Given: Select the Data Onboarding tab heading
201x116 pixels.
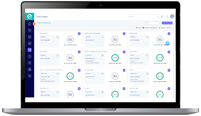Looking at the screenshot, I should [44, 23].
